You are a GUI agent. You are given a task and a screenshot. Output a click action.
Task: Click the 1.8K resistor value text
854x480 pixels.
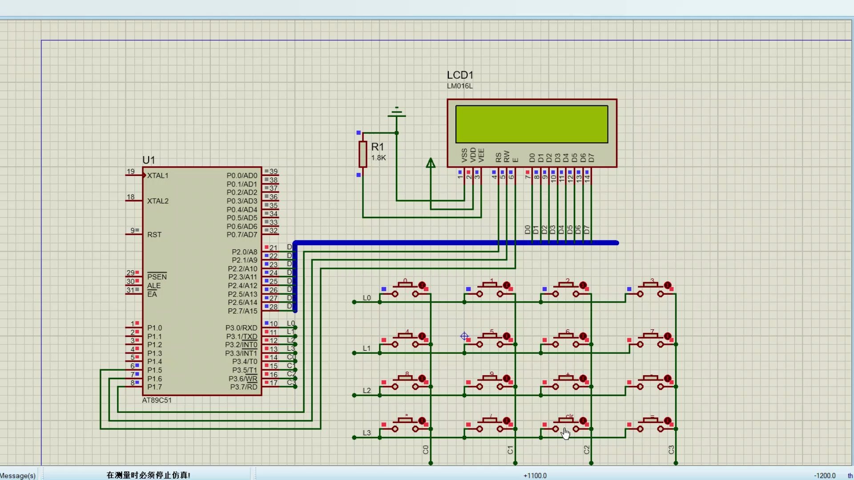(x=379, y=158)
